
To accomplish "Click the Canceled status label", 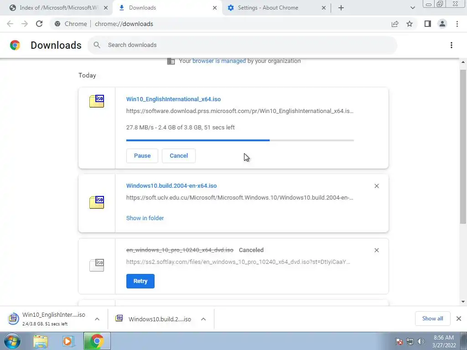I will coord(251,250).
